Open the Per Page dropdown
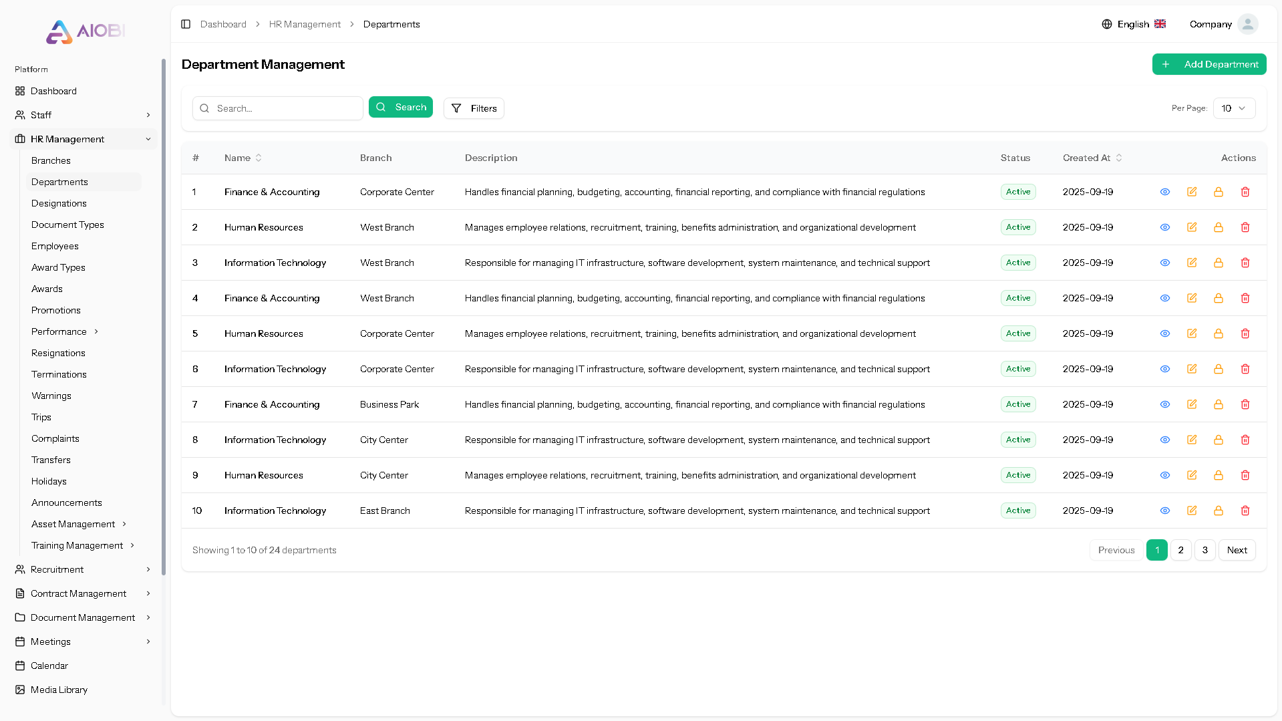The width and height of the screenshot is (1282, 721). click(1233, 108)
